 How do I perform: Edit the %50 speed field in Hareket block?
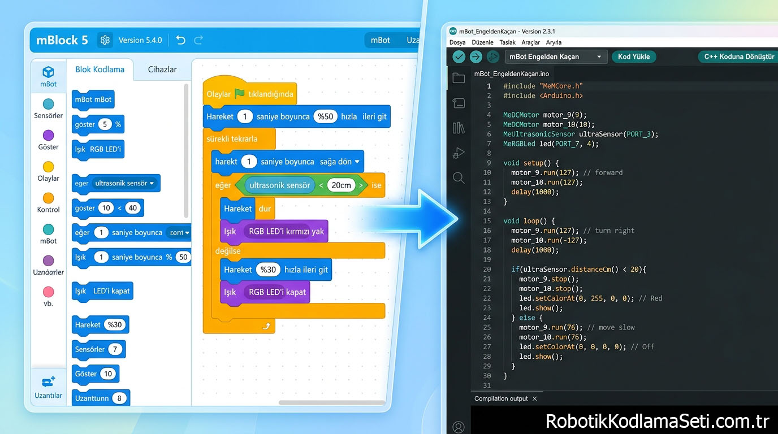325,116
